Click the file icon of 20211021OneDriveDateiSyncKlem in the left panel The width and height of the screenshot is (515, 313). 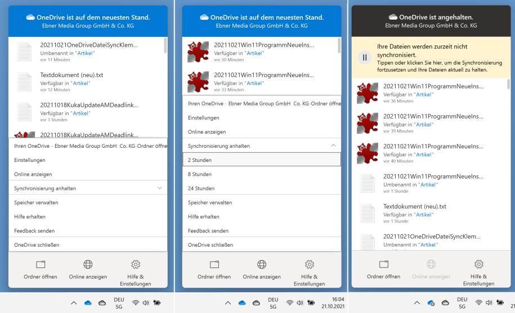[x=25, y=52]
